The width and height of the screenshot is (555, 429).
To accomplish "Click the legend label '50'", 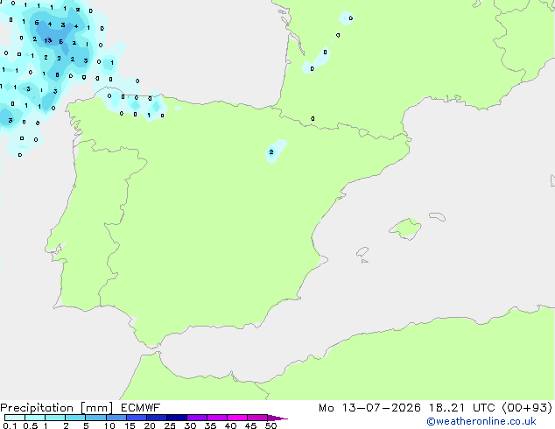I will (270, 425).
